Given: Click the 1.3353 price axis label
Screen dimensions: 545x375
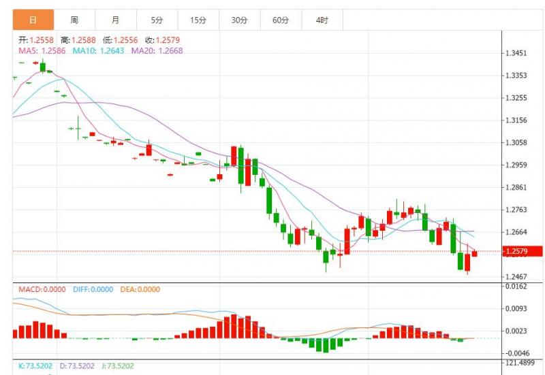Looking at the screenshot, I should pyautogui.click(x=516, y=76).
